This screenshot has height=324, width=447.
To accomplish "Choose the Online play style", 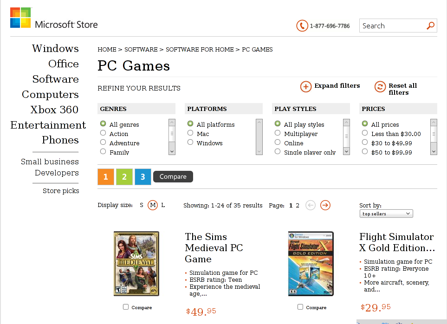I will click(278, 142).
